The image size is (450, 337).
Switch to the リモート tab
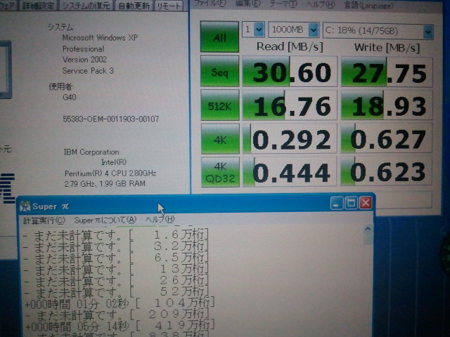[169, 6]
